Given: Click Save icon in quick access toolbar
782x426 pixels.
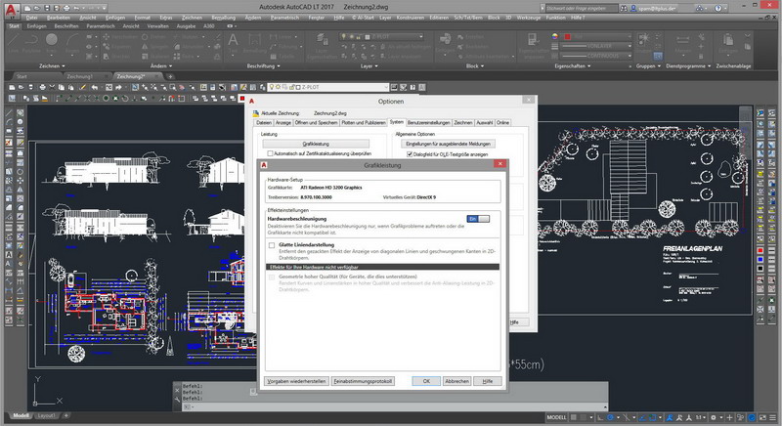Looking at the screenshot, I should tap(47, 8).
